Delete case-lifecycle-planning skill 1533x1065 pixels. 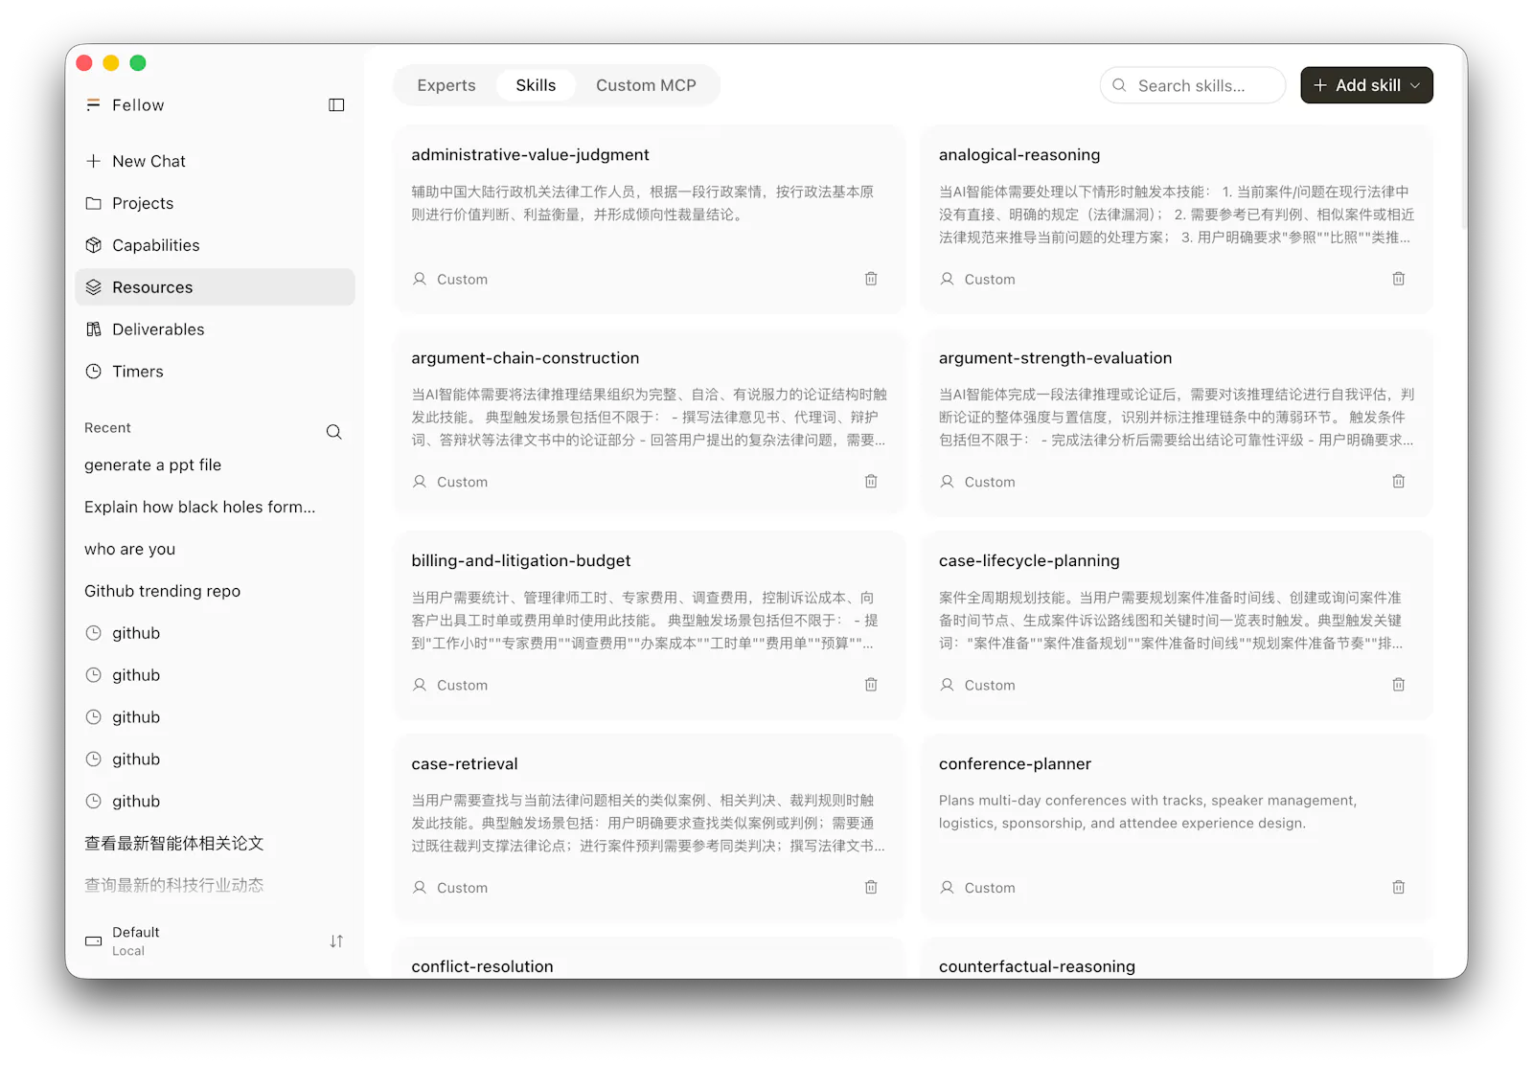[x=1399, y=685]
